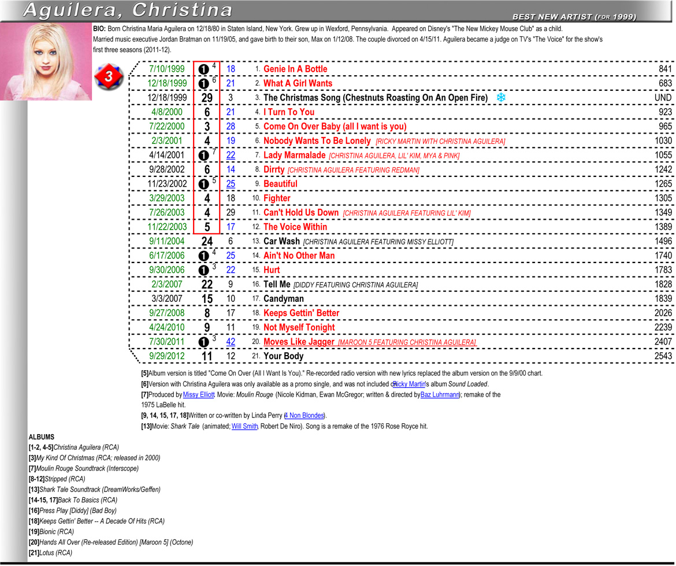Select the chart date 4/14/2001
676x566 pixels.
pyautogui.click(x=167, y=156)
